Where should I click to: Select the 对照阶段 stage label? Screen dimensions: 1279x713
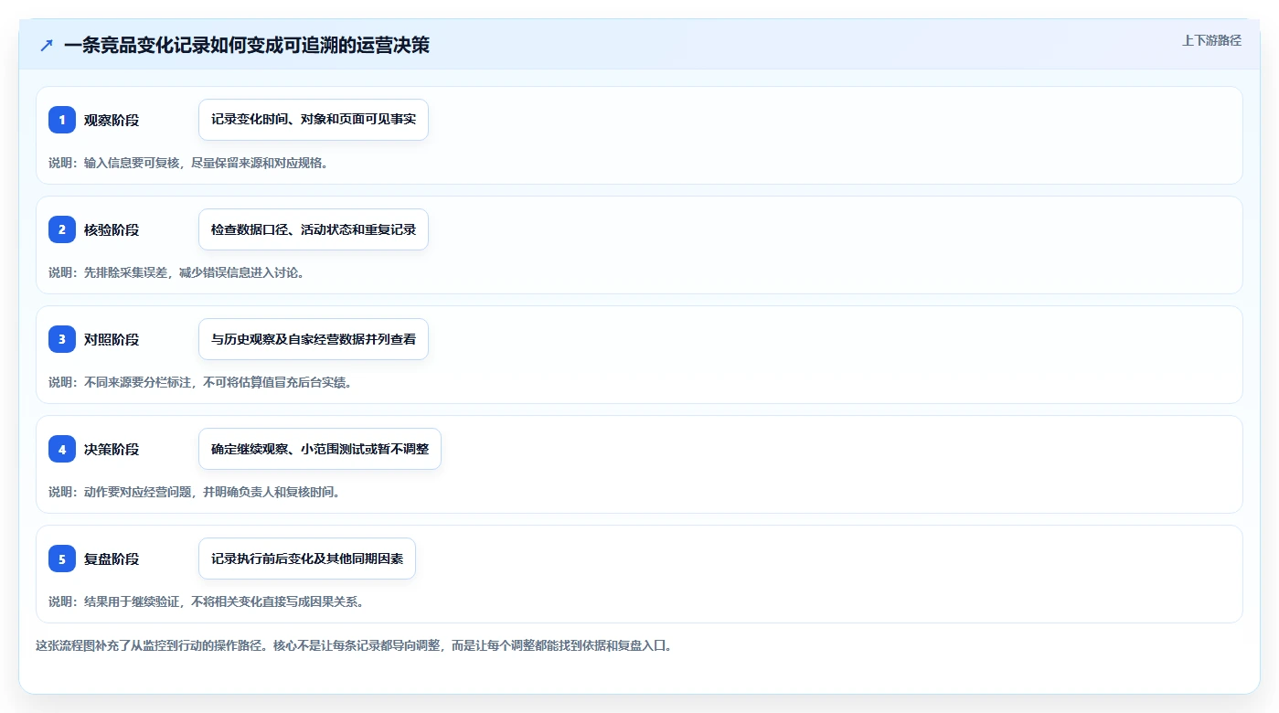(x=112, y=339)
